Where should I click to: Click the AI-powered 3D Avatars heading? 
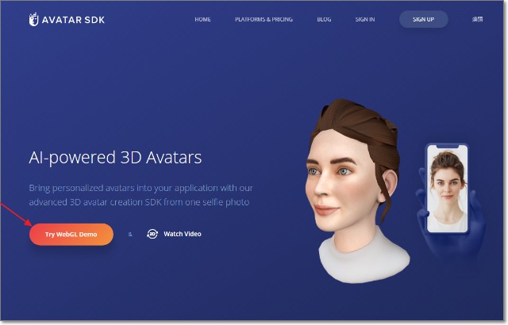115,158
